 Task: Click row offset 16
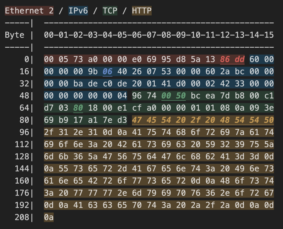coord(24,71)
